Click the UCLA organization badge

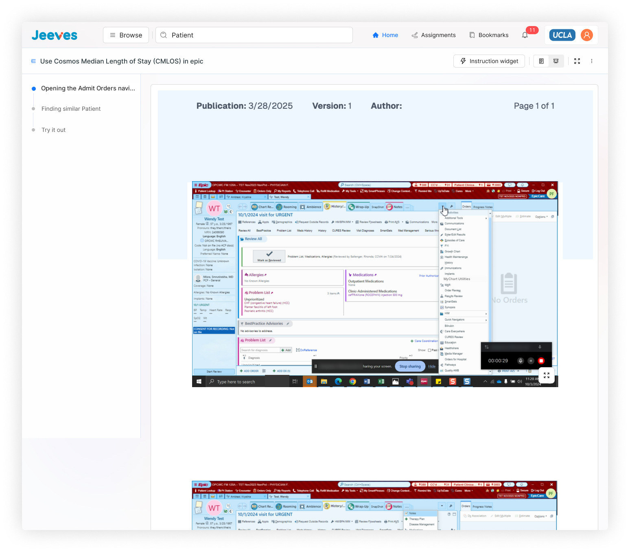coord(562,35)
